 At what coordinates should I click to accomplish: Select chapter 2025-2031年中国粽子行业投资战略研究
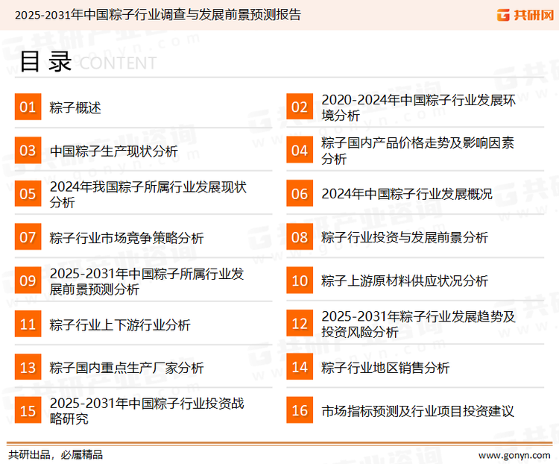point(147,411)
